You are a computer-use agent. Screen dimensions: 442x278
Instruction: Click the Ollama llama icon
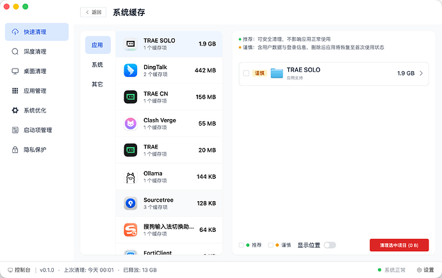click(x=131, y=177)
